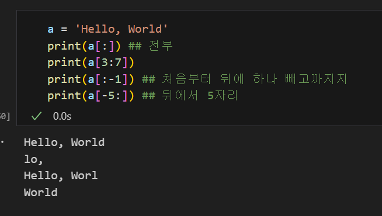This screenshot has height=216, width=382.
Task: Click the comment starting '## 처음부터 뒤에'
Action: pos(245,79)
